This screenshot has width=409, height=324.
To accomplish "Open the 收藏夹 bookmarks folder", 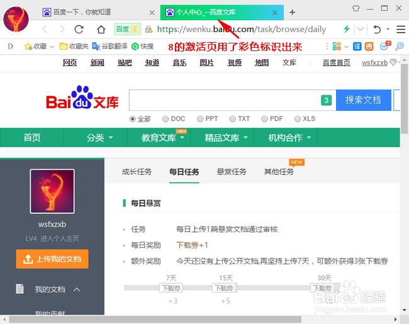I will point(74,47).
